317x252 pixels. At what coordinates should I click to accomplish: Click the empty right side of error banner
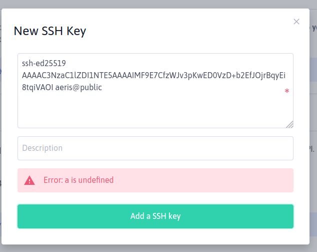pos(225,180)
